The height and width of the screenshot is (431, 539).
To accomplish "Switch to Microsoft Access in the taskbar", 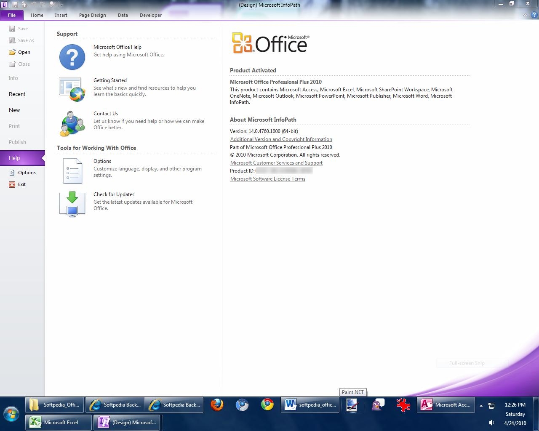I will coord(446,405).
